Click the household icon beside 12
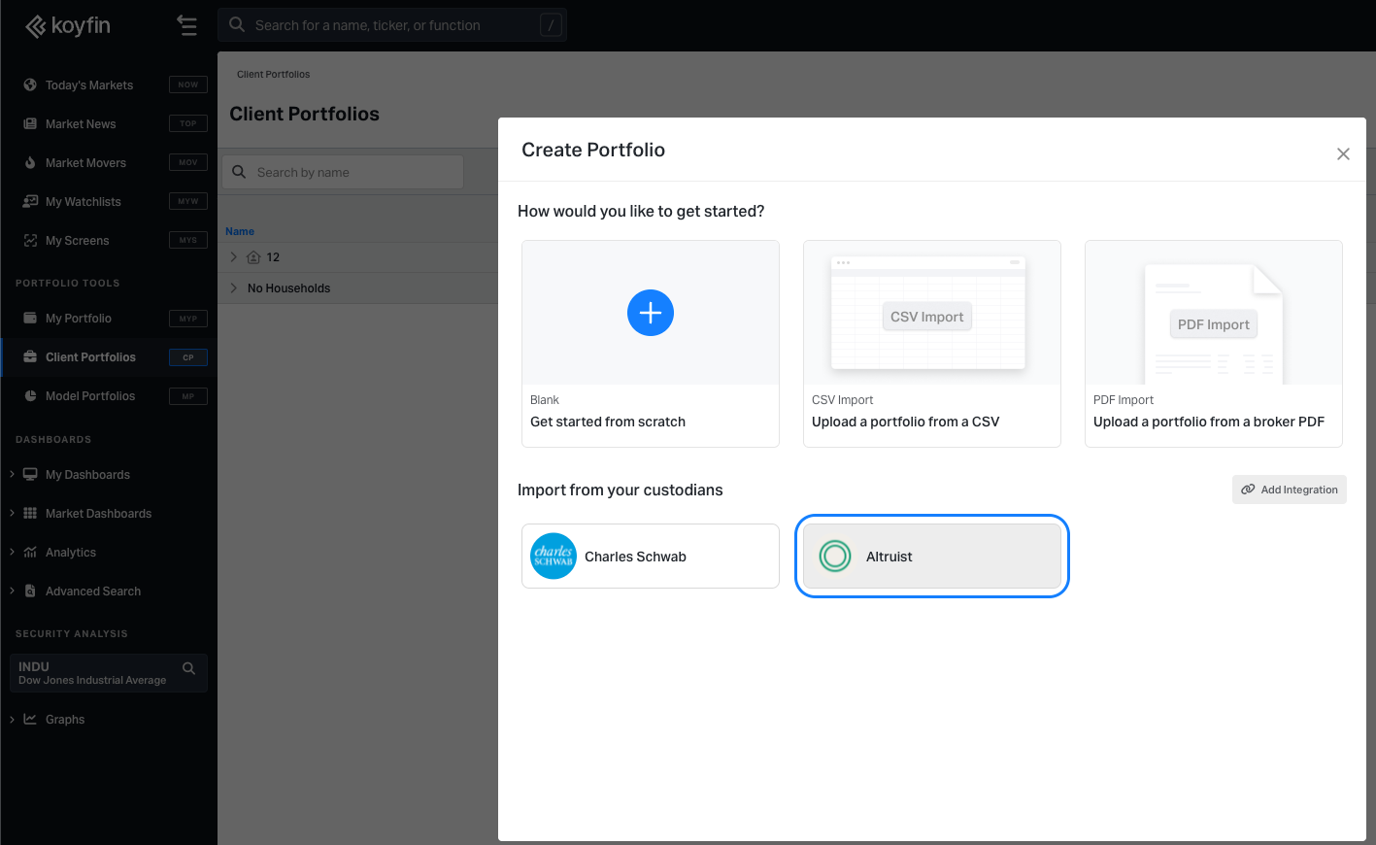The height and width of the screenshot is (845, 1376). tap(253, 257)
